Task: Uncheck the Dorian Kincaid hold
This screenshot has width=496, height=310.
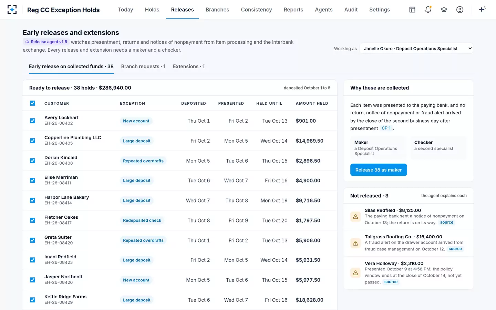Action: click(33, 161)
